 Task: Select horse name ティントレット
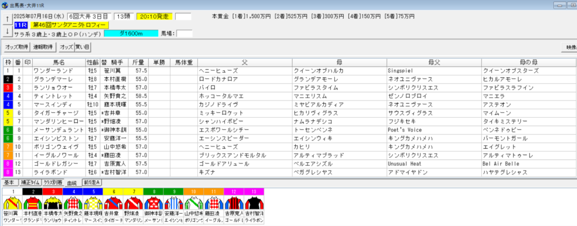coord(54,96)
